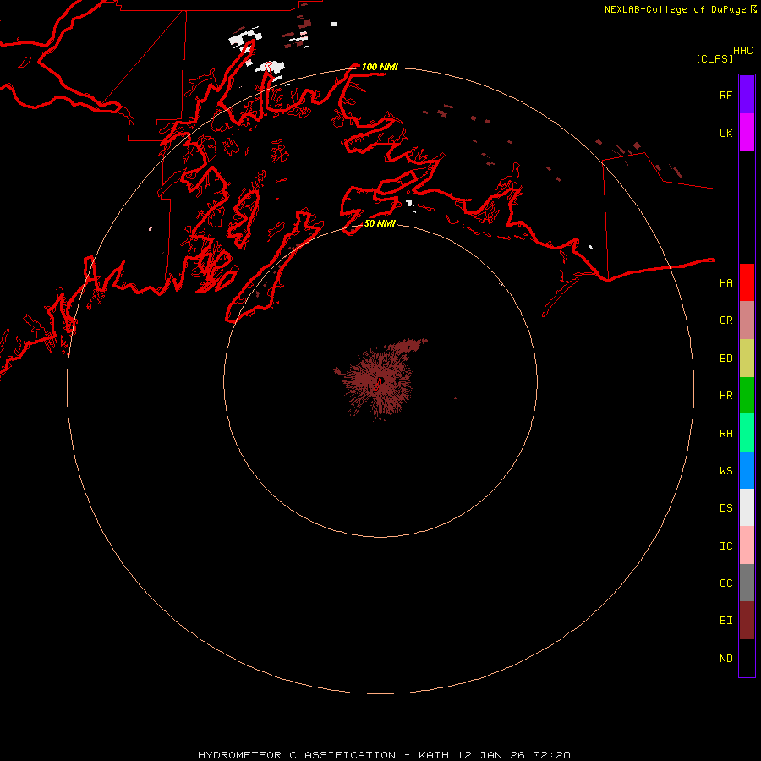This screenshot has width=761, height=761.
Task: Click the RF legend label
Action: click(725, 95)
